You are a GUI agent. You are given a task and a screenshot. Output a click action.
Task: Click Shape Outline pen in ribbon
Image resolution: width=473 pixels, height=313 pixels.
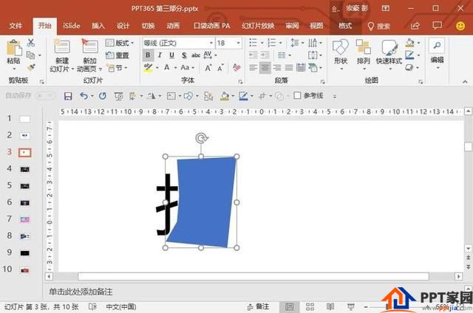click(409, 55)
